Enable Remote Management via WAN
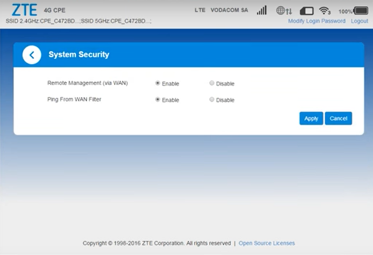The height and width of the screenshot is (255, 373). 158,83
